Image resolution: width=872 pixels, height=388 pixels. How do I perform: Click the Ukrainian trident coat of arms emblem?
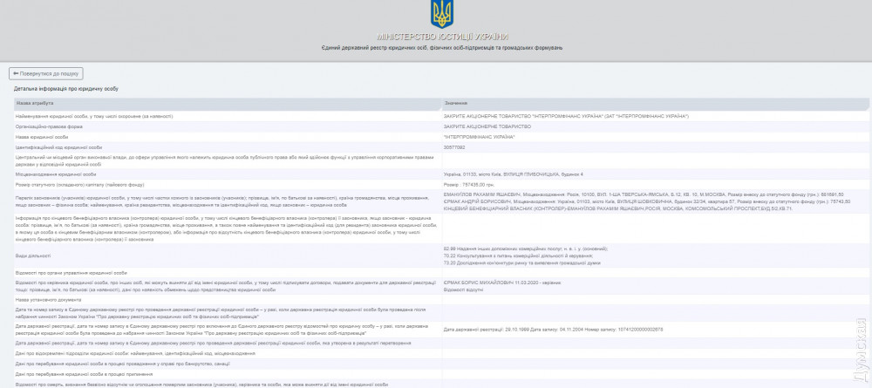(442, 13)
